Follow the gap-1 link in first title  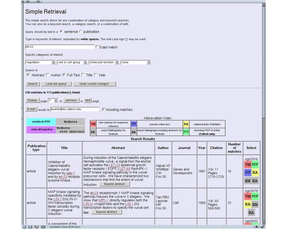[71, 173]
